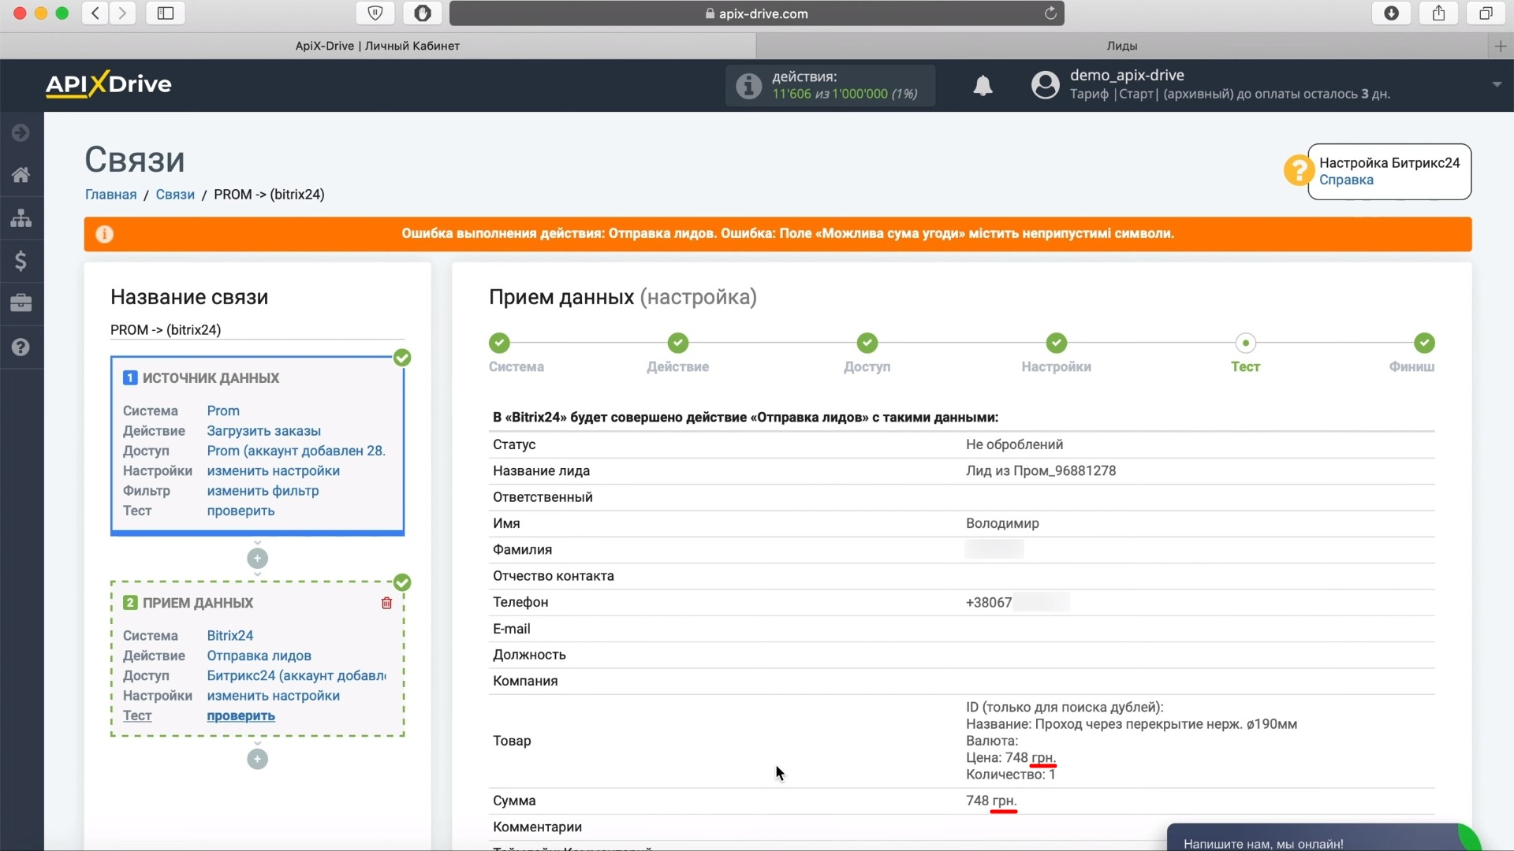Click ИСТОЧНИК ДАННЫХ block header
Viewport: 1514px width, 851px height.
[x=211, y=378]
